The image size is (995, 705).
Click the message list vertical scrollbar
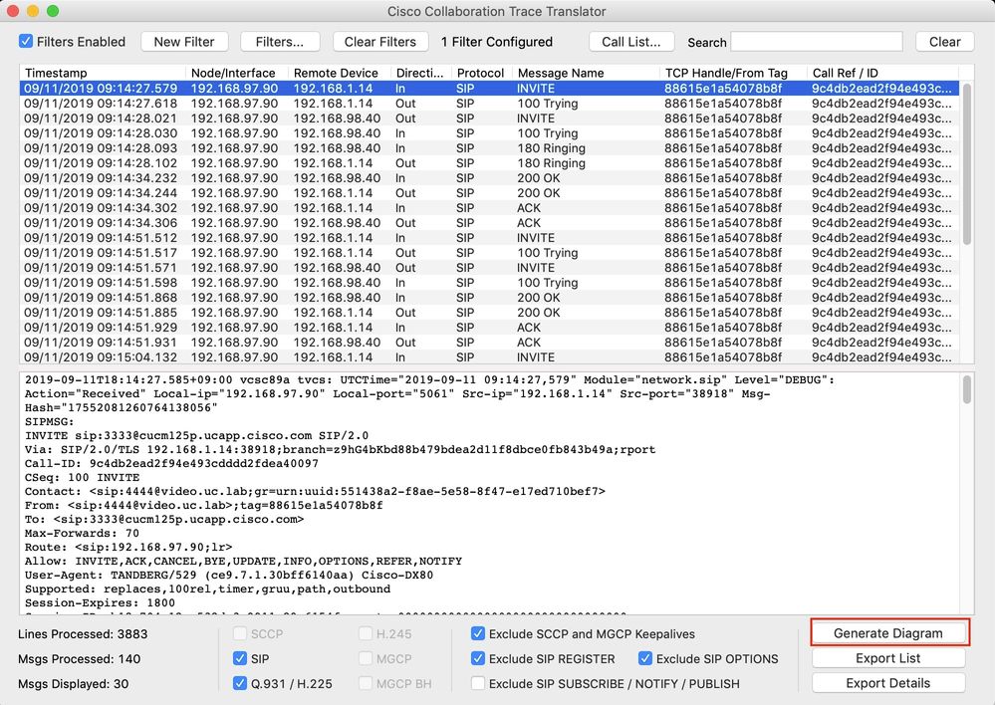click(966, 163)
